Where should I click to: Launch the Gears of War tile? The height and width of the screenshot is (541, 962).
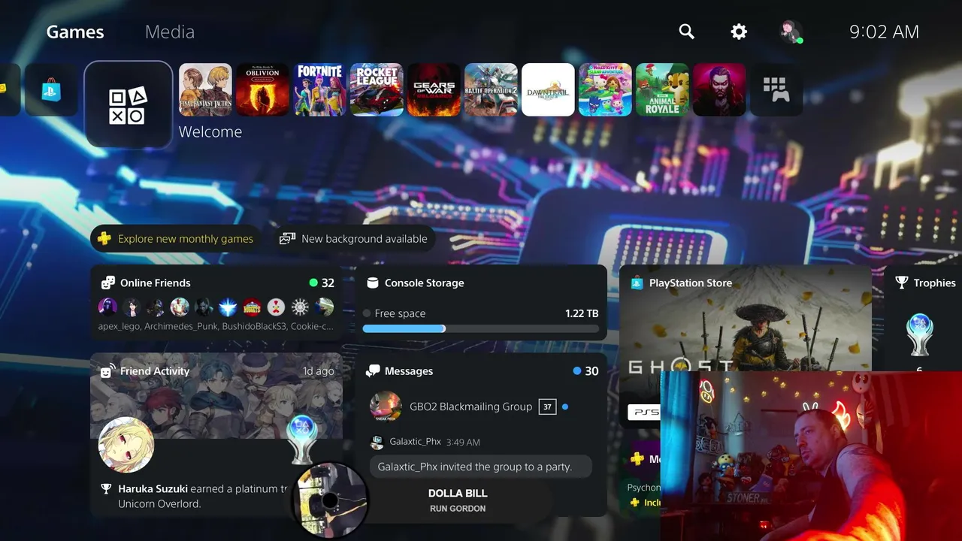(x=434, y=89)
